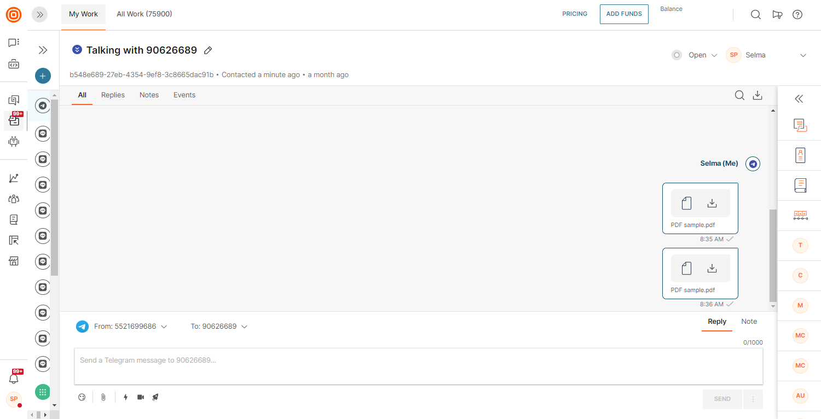Search within the conversation messages
Viewport: 821px width, 419px height.
pyautogui.click(x=739, y=95)
